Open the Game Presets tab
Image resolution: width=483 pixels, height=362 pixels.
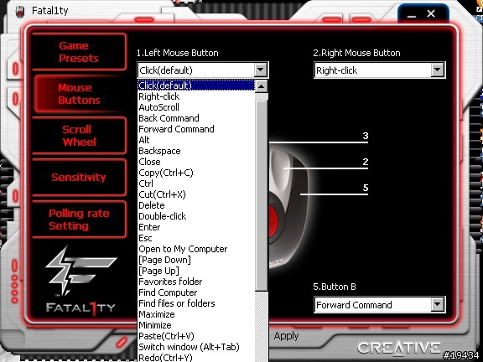[79, 52]
